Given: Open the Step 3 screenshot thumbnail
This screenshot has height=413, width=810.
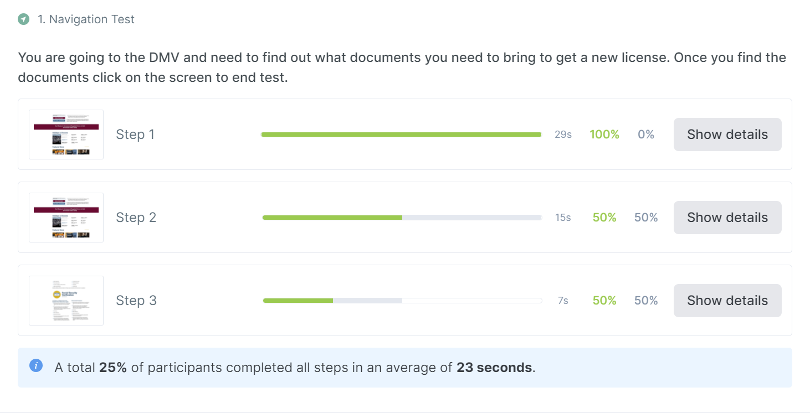Looking at the screenshot, I should pos(66,301).
